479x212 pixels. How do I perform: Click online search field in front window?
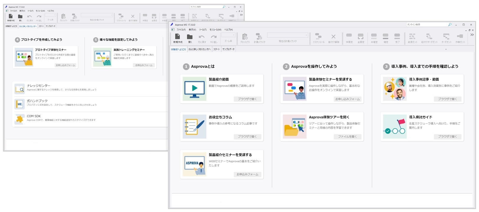pos(426,25)
